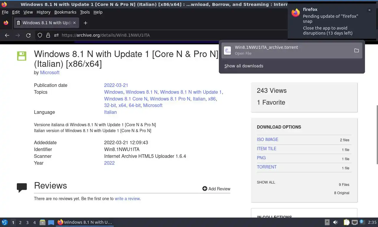The height and width of the screenshot is (227, 378).
Task: Close the Windows 8.1 N tab
Action: point(74,23)
